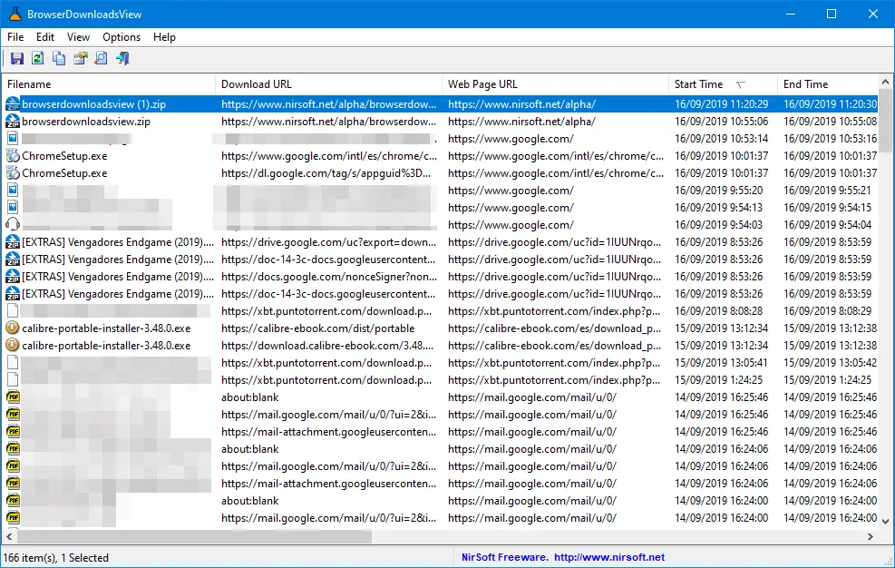Click blank file icon at 16/09/2019 8:08:28
The width and height of the screenshot is (895, 568).
pos(13,311)
